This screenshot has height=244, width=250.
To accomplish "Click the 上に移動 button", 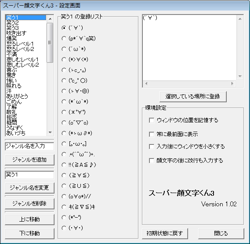I will pyautogui.click(x=29, y=219).
